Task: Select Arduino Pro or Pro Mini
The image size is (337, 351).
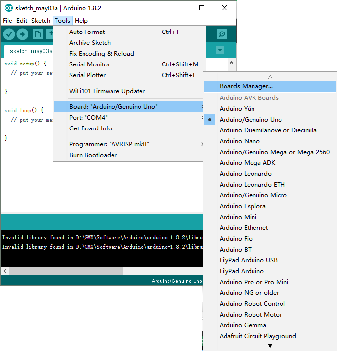Action: (x=270, y=282)
